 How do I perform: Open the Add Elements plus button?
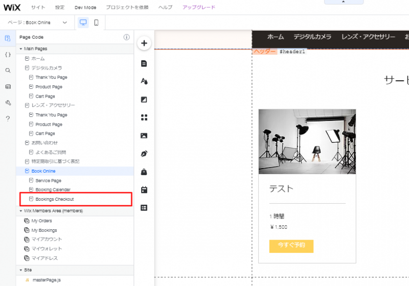coord(144,43)
